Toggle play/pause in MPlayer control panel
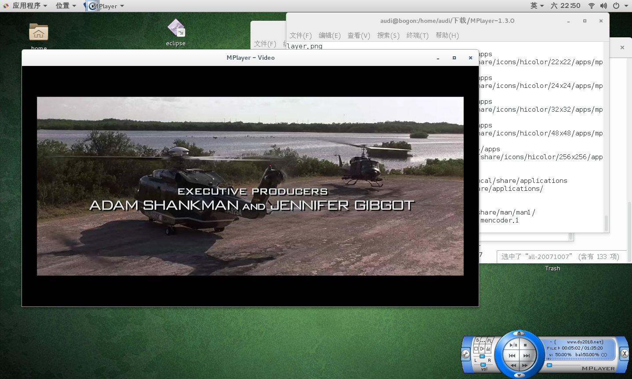 (513, 345)
